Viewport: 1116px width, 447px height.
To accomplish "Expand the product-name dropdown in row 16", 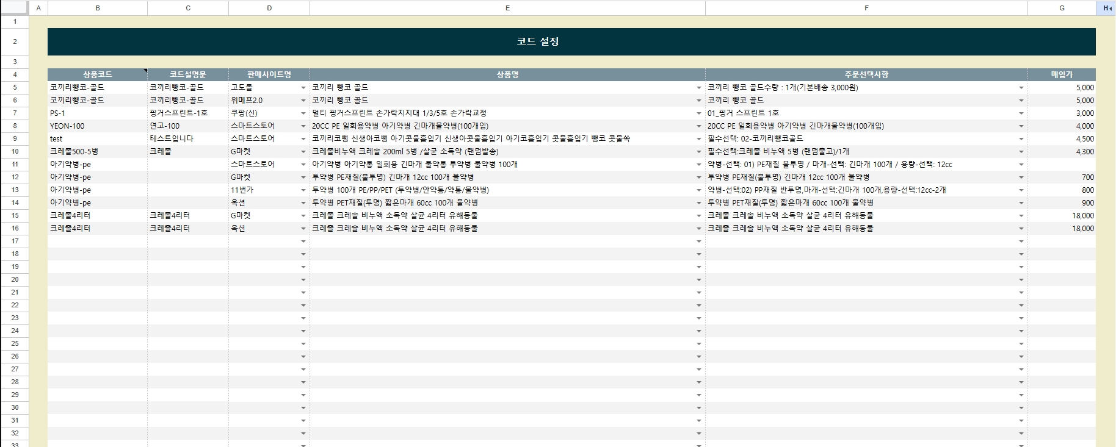I will tap(699, 229).
